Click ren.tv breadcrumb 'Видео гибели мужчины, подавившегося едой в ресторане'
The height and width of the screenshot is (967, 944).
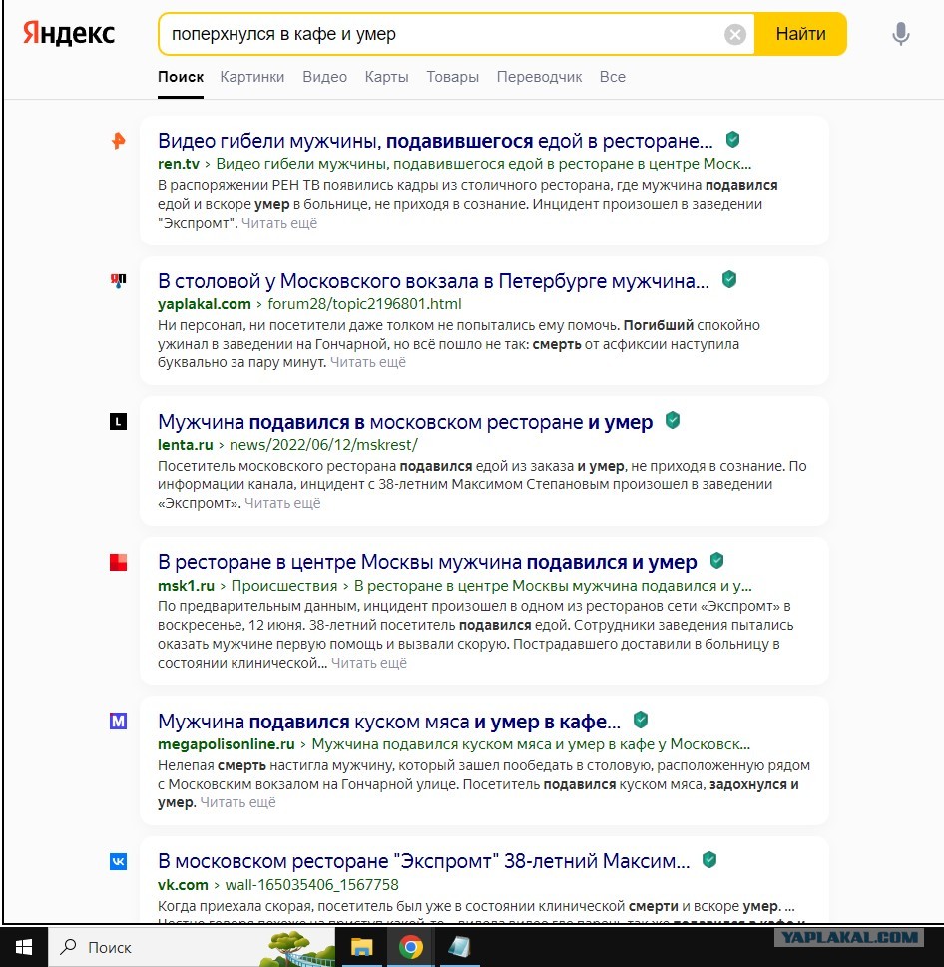coord(483,164)
